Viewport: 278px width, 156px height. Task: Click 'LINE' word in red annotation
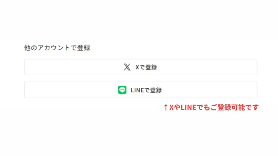point(188,107)
